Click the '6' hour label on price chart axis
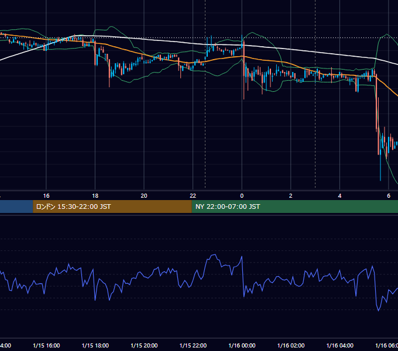Image resolution: width=398 pixels, height=351 pixels. tap(389, 196)
